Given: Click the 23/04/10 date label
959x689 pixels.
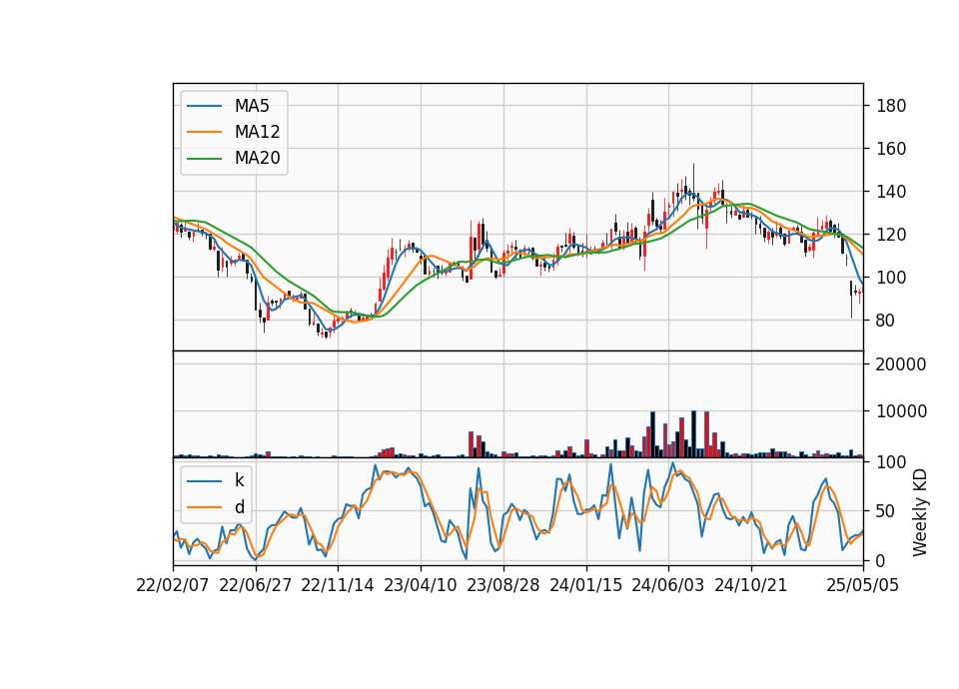Looking at the screenshot, I should point(421,585).
